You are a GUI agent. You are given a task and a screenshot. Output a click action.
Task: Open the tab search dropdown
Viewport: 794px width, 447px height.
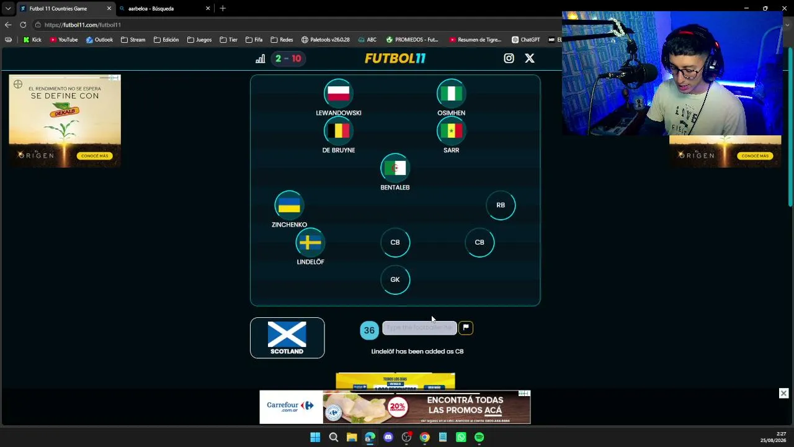pyautogui.click(x=7, y=9)
